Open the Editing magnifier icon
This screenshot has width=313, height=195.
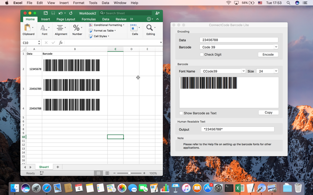click(x=149, y=28)
